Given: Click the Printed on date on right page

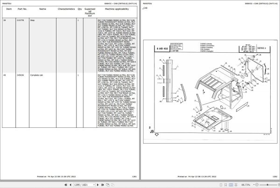Looking at the screenshot, I should 197,177.
